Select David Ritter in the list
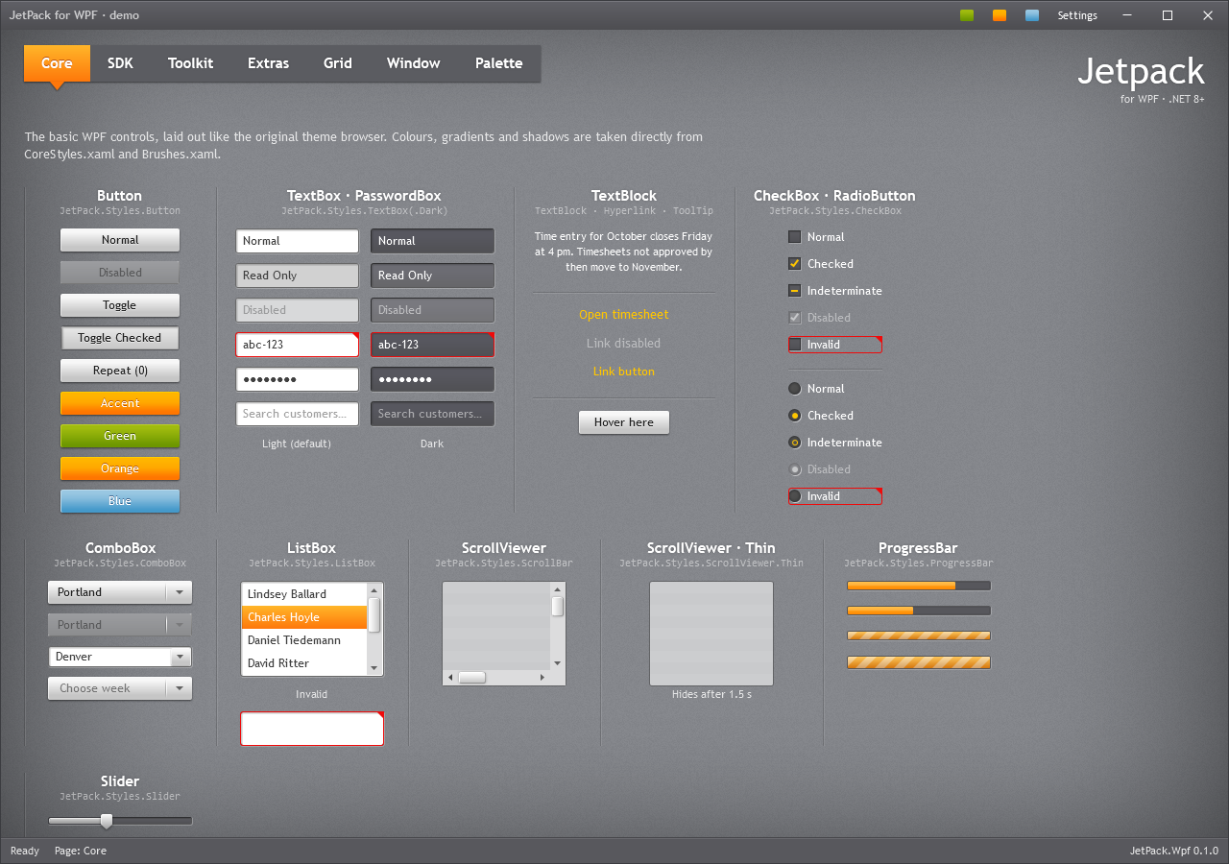The width and height of the screenshot is (1229, 864). click(x=304, y=663)
